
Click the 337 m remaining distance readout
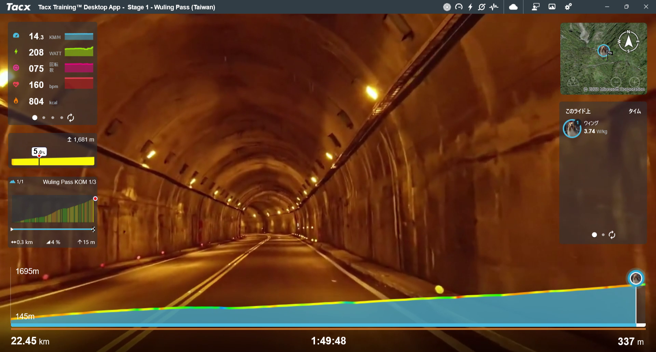pos(631,341)
